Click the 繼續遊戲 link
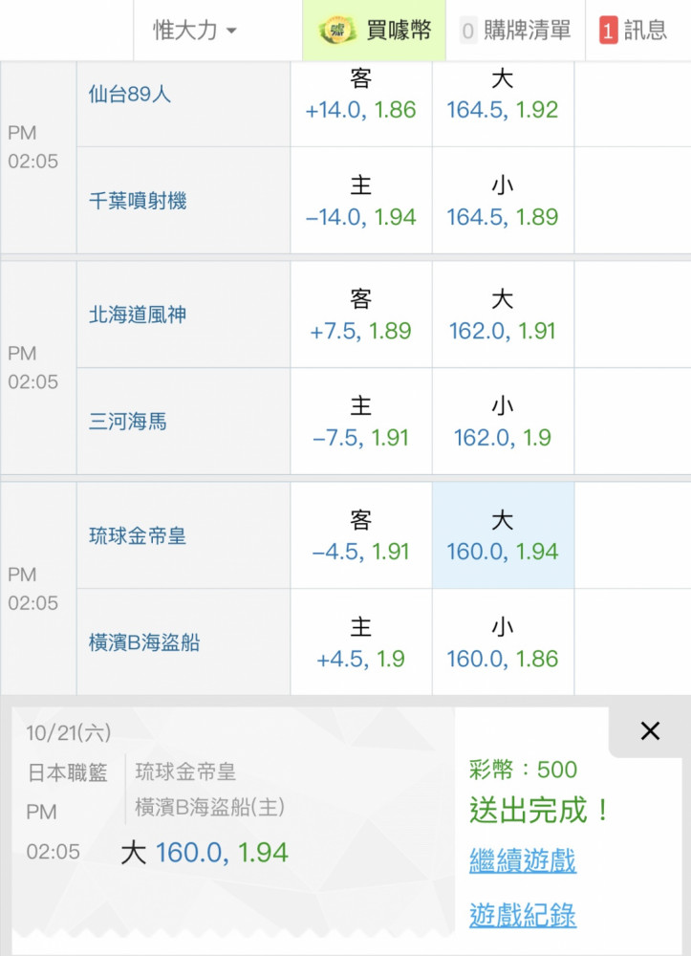 [x=523, y=860]
